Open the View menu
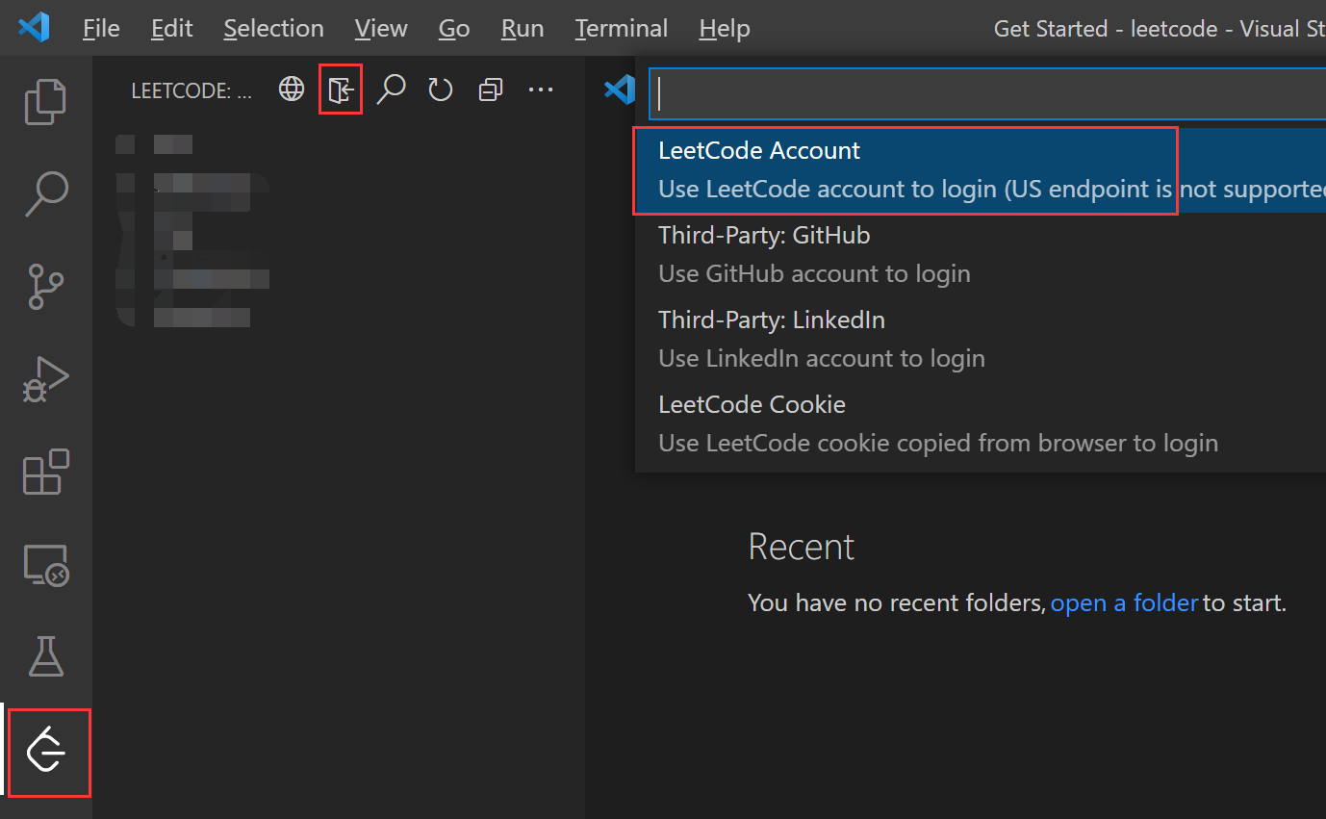This screenshot has height=819, width=1326. 381,29
